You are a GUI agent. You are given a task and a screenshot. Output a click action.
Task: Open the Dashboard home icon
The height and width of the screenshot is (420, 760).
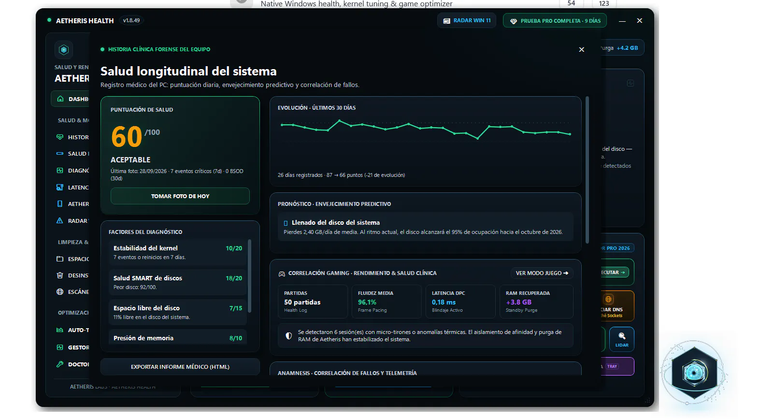tap(60, 99)
